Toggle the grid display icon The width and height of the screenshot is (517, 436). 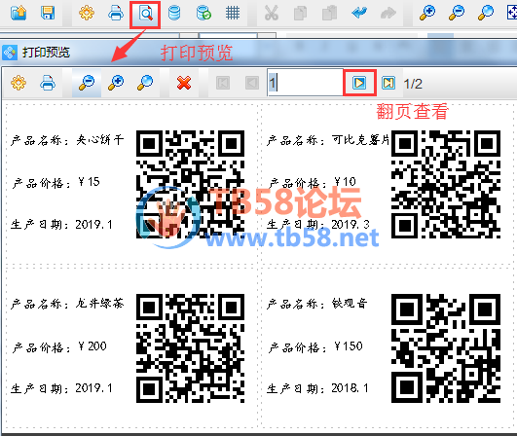tap(233, 14)
